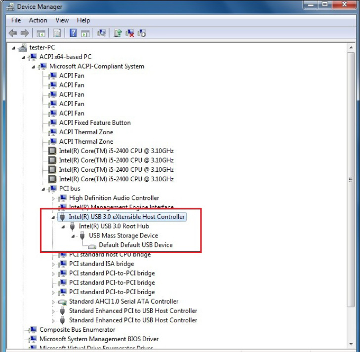This screenshot has width=361, height=352.
Task: Toggle the Show/Hide Action Pane toolbar icon
Action: (85, 34)
